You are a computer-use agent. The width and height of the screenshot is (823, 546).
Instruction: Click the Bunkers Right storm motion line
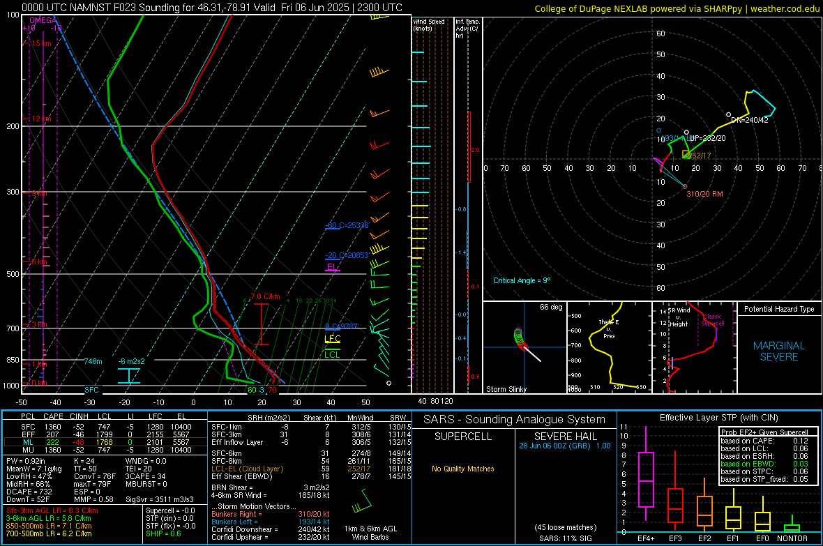point(271,515)
